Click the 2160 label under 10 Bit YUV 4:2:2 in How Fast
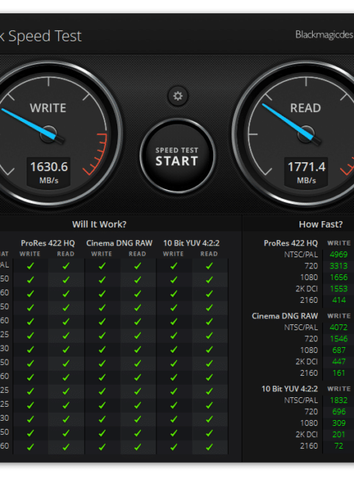The height and width of the screenshot is (479, 354). coord(309,447)
